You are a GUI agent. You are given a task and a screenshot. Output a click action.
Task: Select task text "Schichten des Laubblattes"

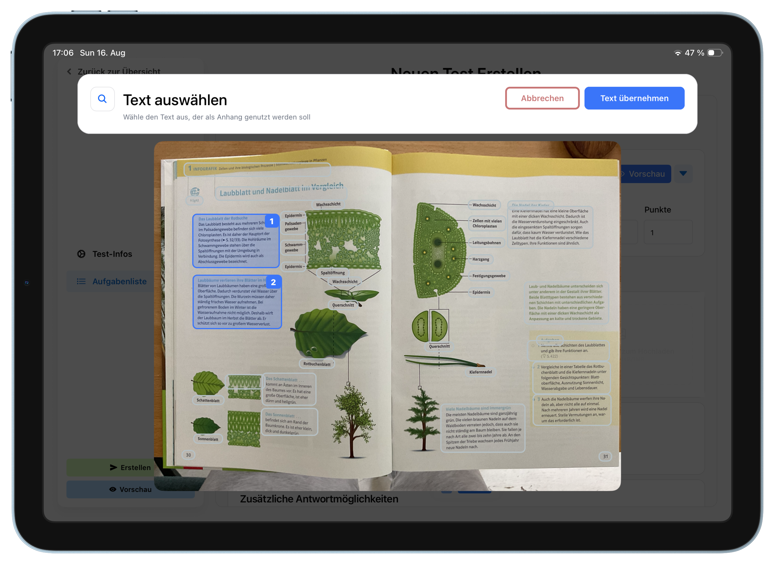pos(568,350)
